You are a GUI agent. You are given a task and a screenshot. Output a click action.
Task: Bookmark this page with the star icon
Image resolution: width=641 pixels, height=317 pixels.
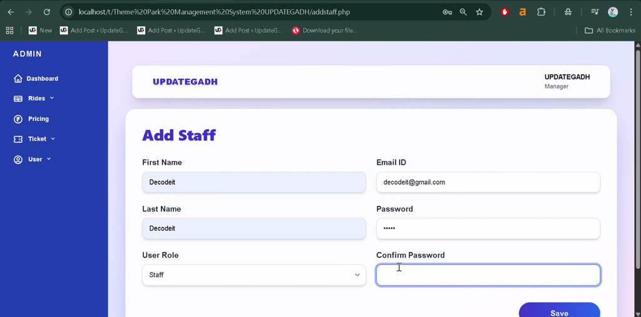point(479,12)
